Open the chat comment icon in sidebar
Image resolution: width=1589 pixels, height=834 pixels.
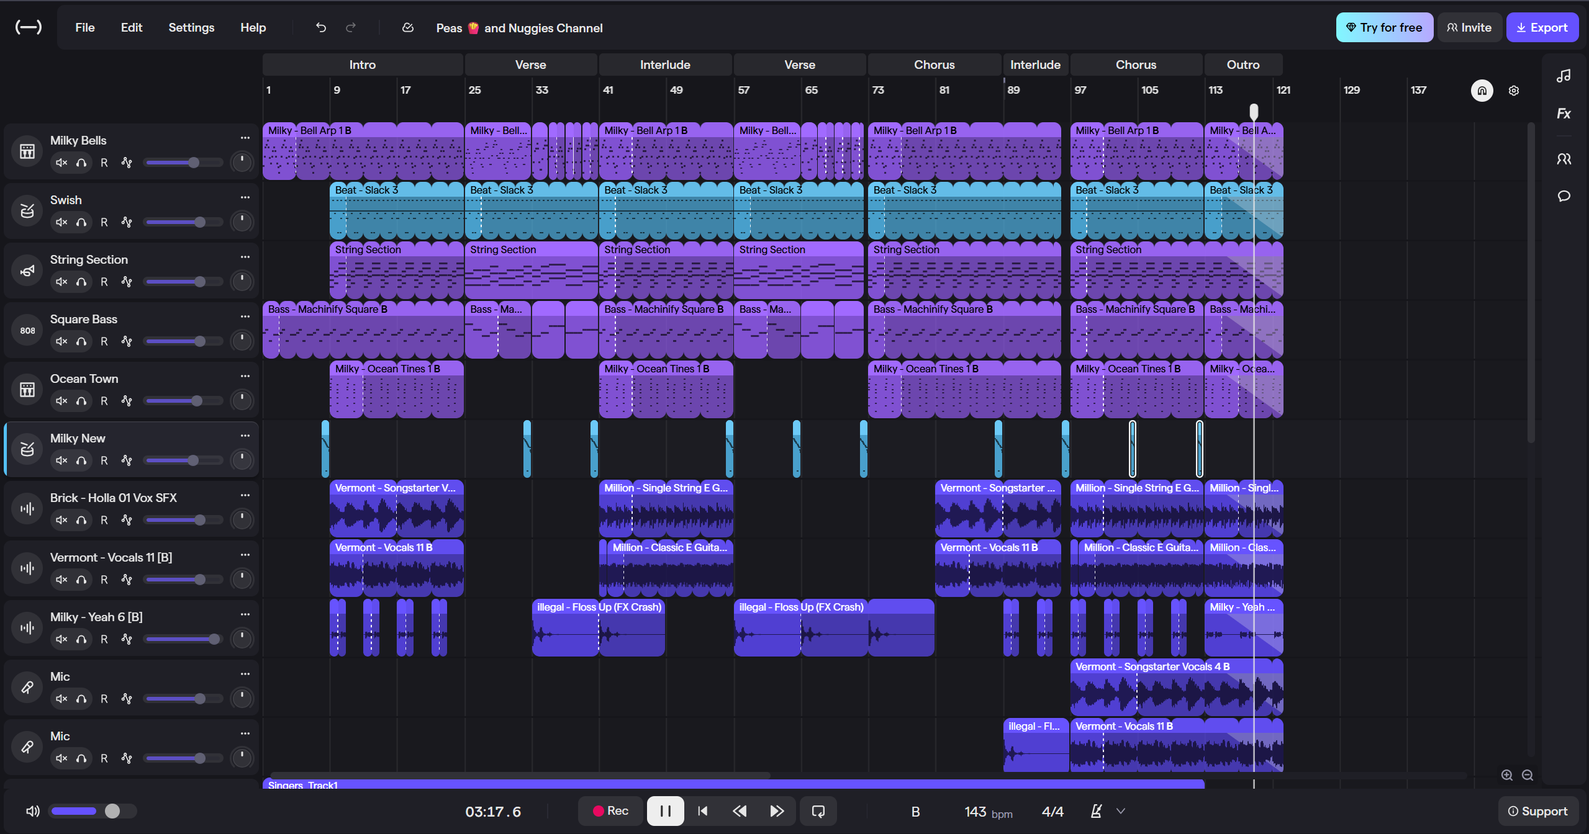pyautogui.click(x=1564, y=196)
